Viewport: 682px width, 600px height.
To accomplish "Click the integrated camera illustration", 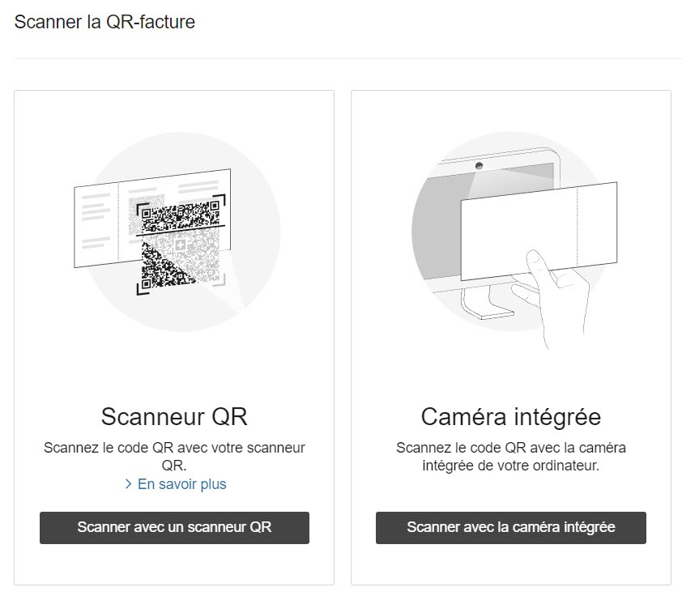I will (x=514, y=240).
